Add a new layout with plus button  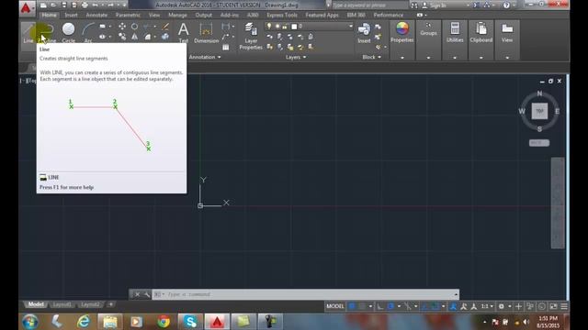point(110,304)
